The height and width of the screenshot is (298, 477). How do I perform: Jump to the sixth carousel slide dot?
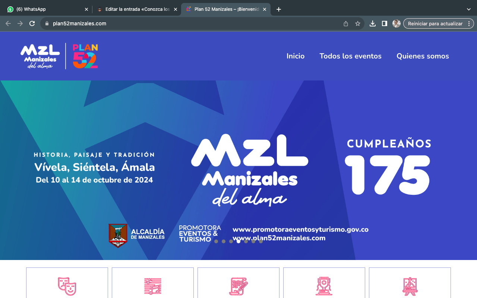[253, 241]
